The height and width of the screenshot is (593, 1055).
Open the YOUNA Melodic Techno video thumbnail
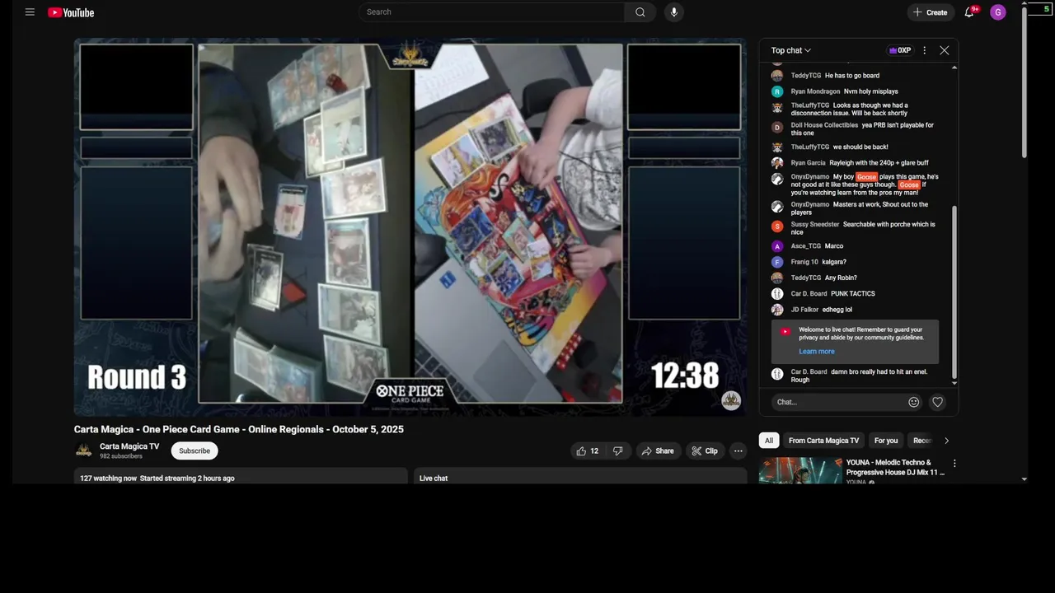coord(800,470)
